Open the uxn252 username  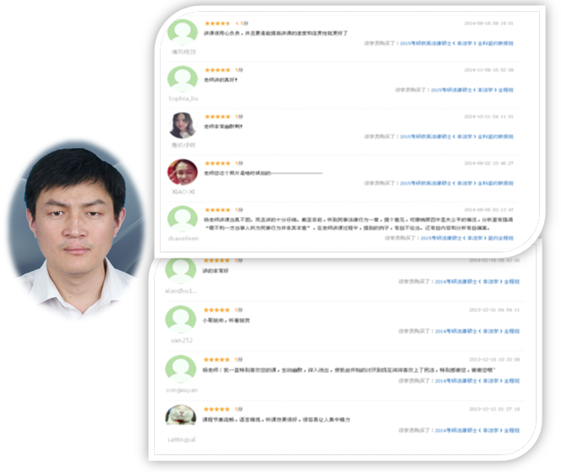[182, 340]
